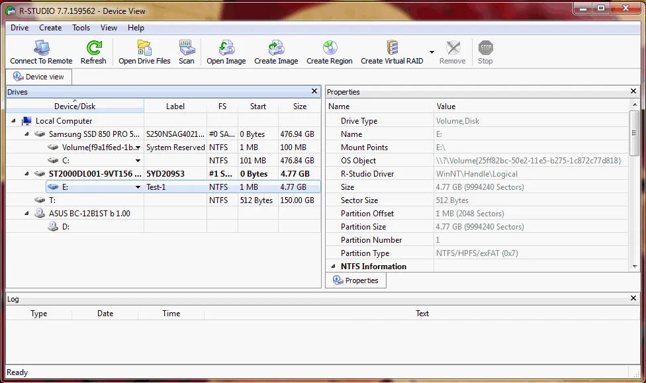
Task: Open the Tools menu
Action: [81, 28]
